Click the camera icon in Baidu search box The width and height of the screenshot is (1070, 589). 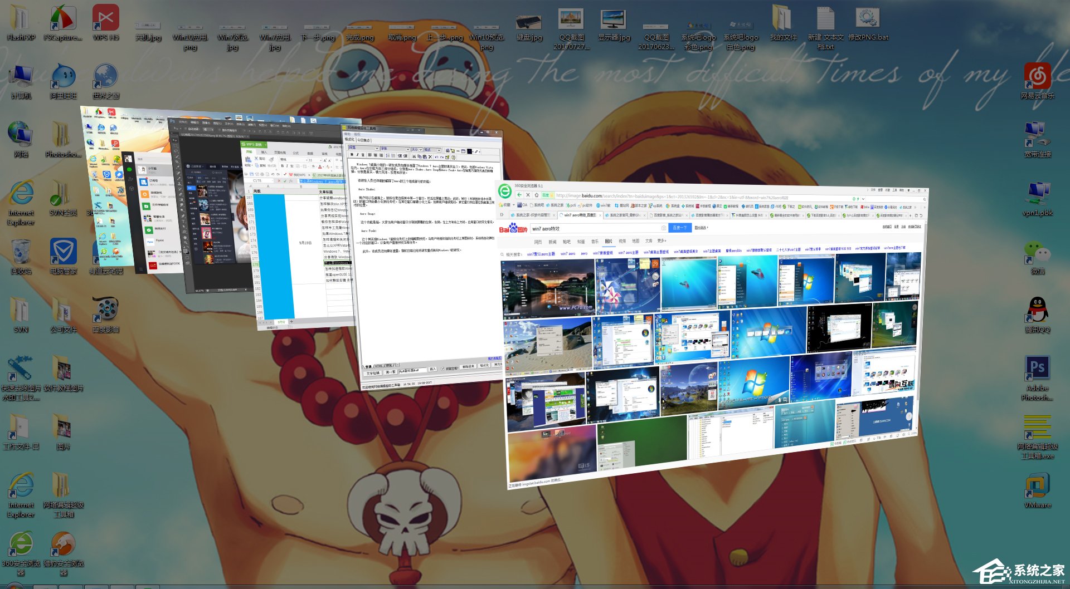click(663, 228)
